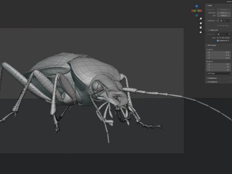Click the red X axis on gizmo
232x174 pixels.
[201, 11]
